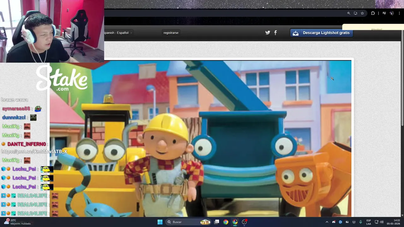Open the network status tray icon
This screenshot has width=404, height=227.
(377, 222)
